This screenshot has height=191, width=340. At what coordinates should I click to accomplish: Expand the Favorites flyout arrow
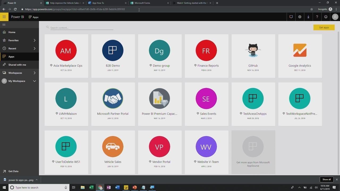35,40
